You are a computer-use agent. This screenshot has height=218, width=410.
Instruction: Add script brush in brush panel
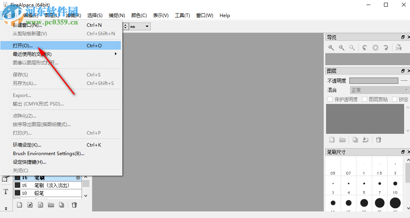point(40,205)
